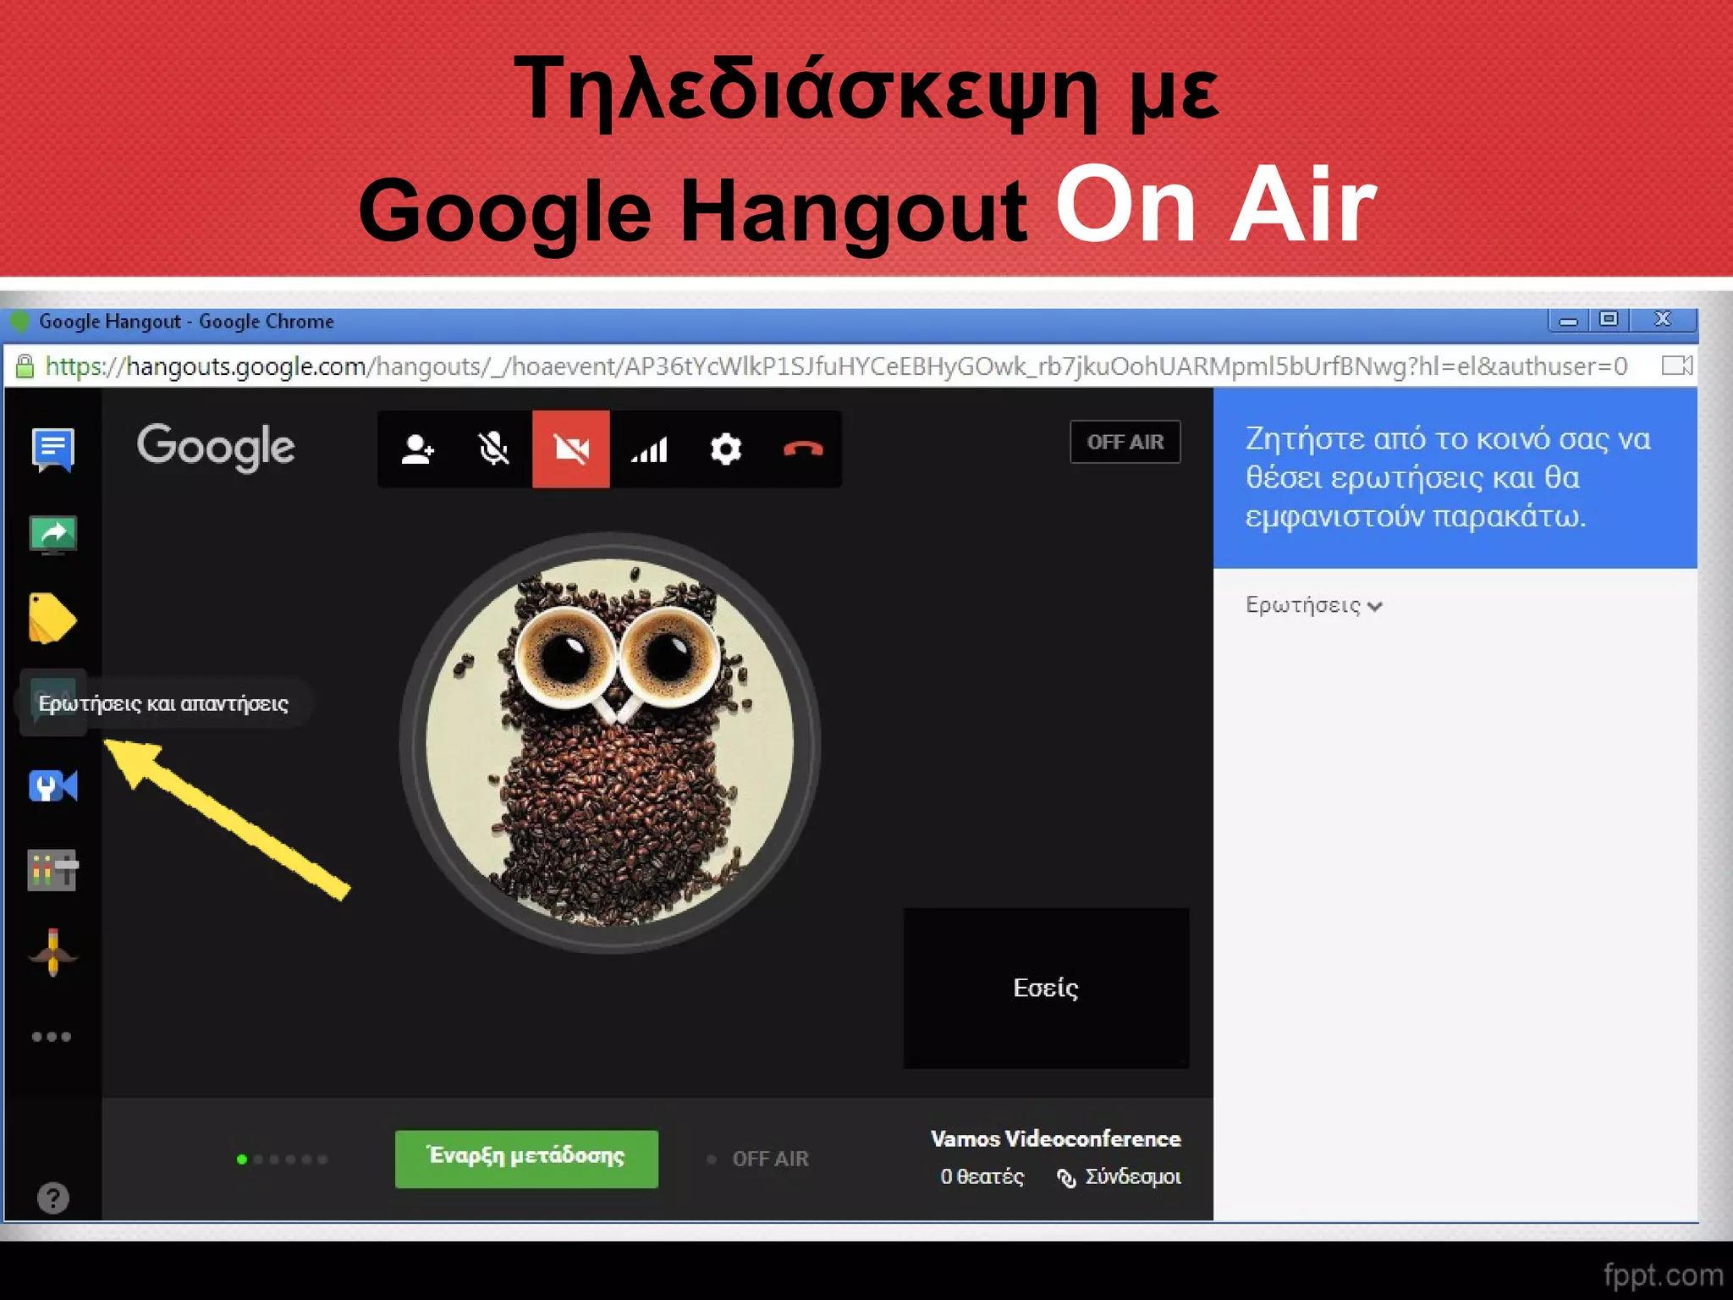The image size is (1733, 1300).
Task: Open the Screenshare app icon
Action: [x=53, y=535]
